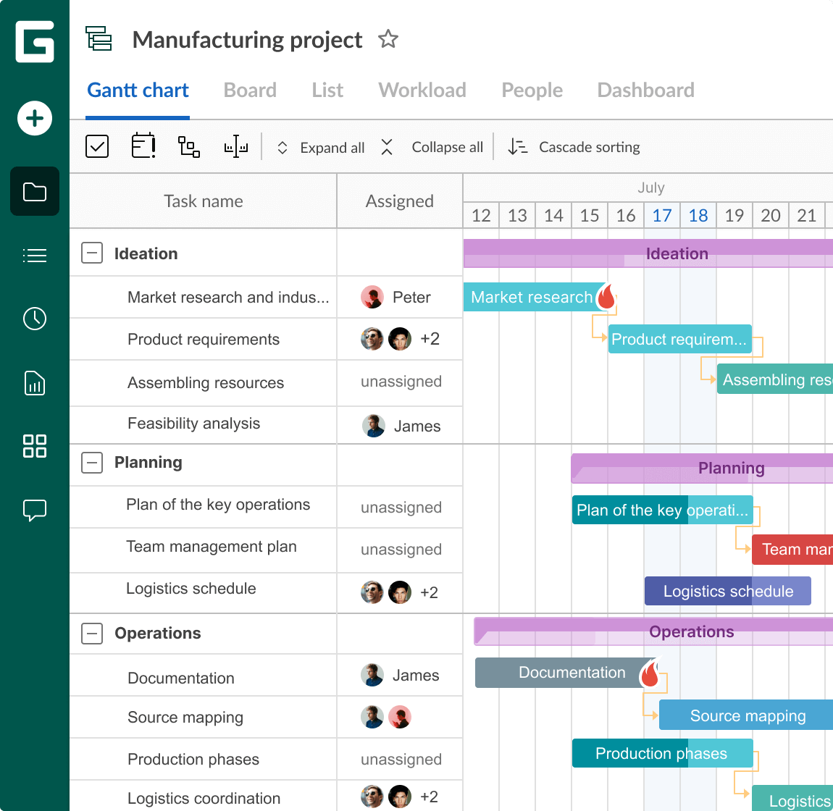This screenshot has width=833, height=811.
Task: Toggle the overdue tasks filter in toolbar
Action: tap(143, 146)
